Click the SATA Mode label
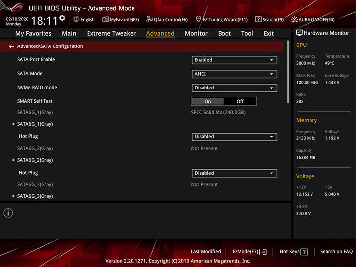This screenshot has width=356, height=267. tap(30, 73)
